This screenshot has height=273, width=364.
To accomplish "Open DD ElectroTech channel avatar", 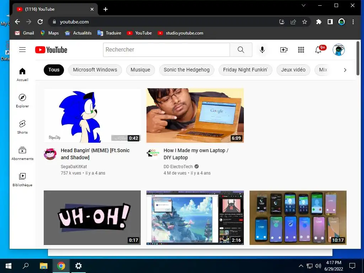I will (x=153, y=153).
